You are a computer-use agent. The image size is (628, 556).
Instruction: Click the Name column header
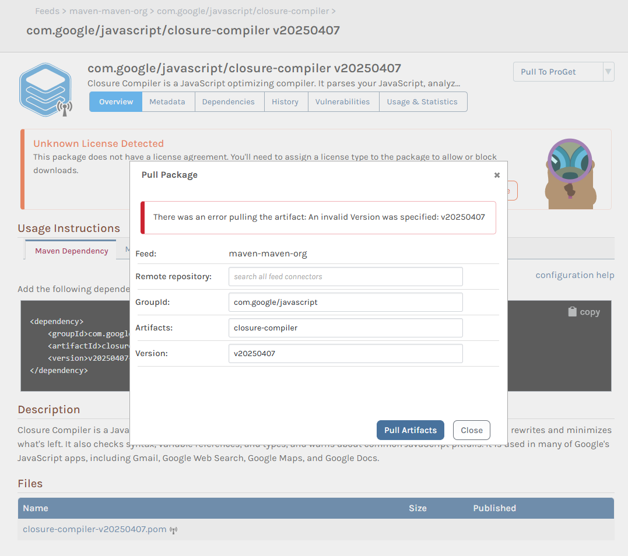35,508
